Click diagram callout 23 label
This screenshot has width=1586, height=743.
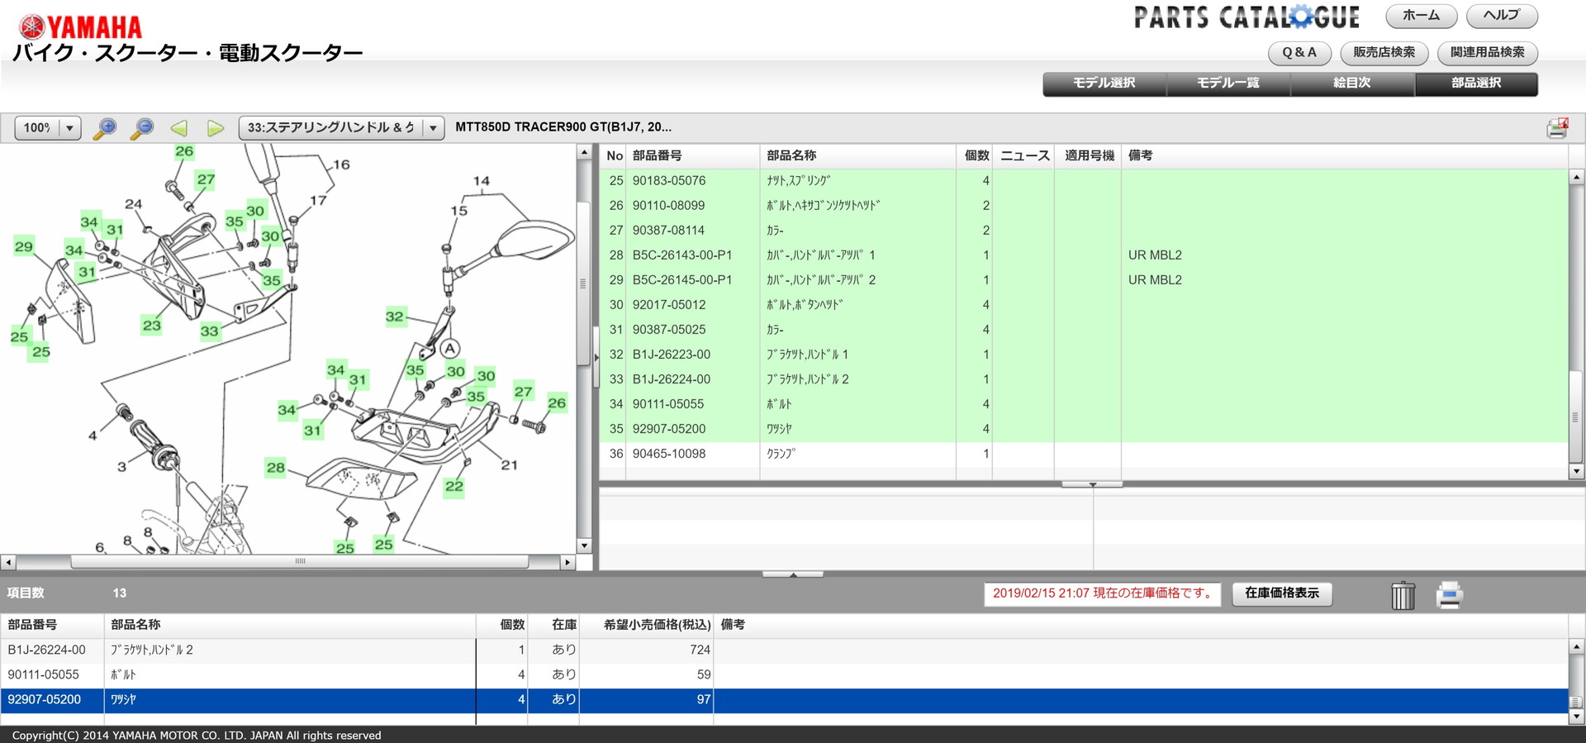[151, 326]
